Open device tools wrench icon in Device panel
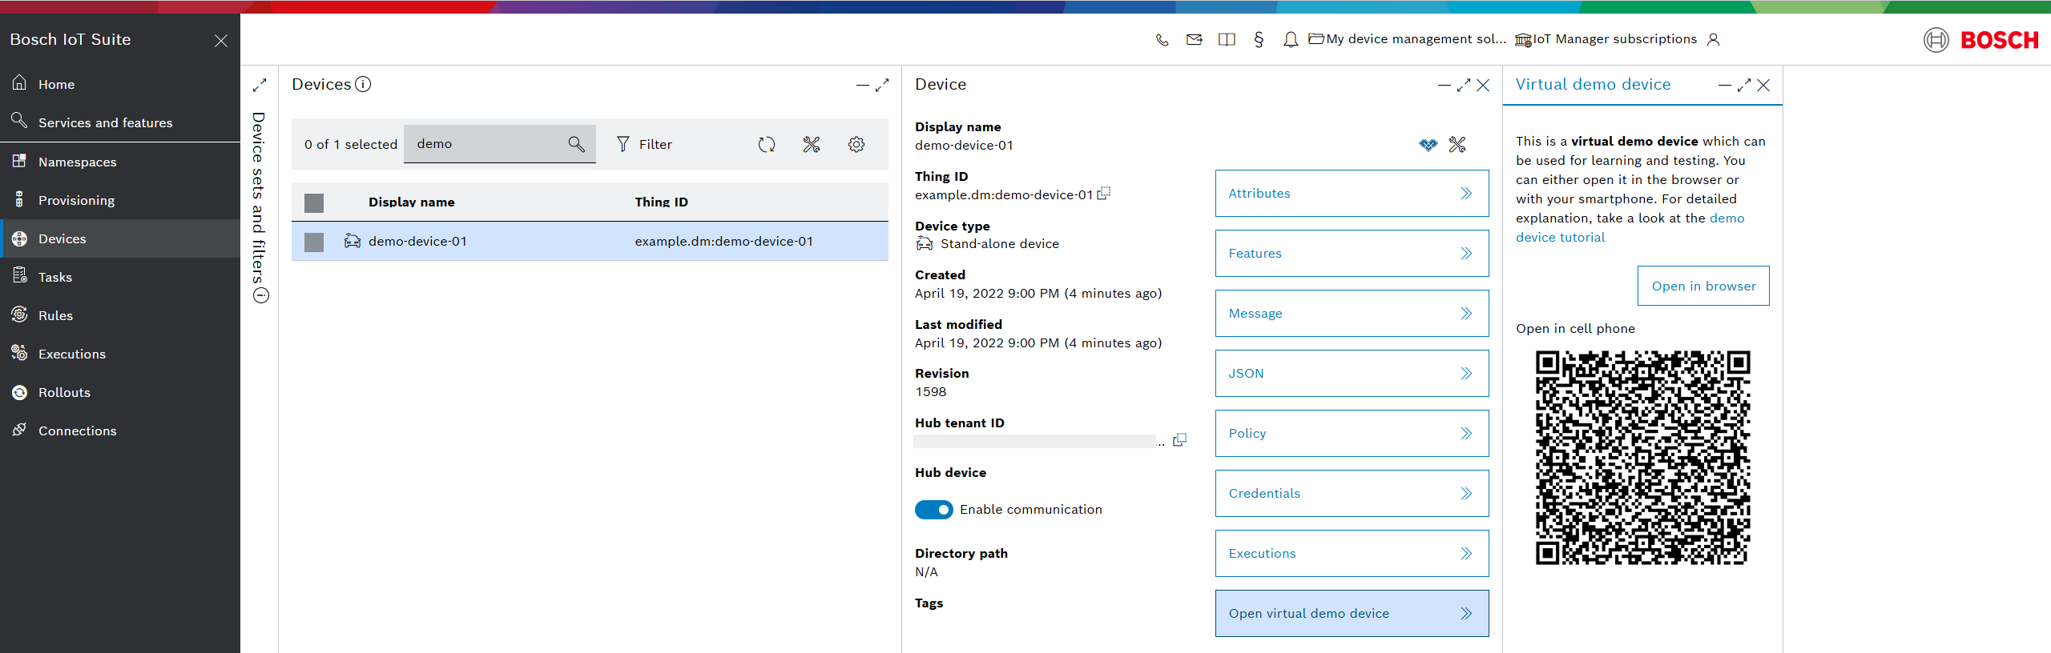The image size is (2051, 653). tap(1457, 144)
